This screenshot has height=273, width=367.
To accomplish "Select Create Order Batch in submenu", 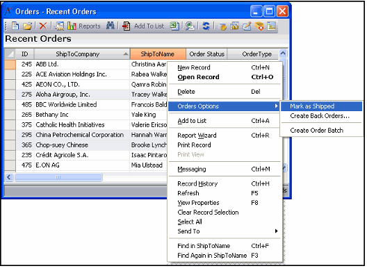I will pyautogui.click(x=321, y=131).
